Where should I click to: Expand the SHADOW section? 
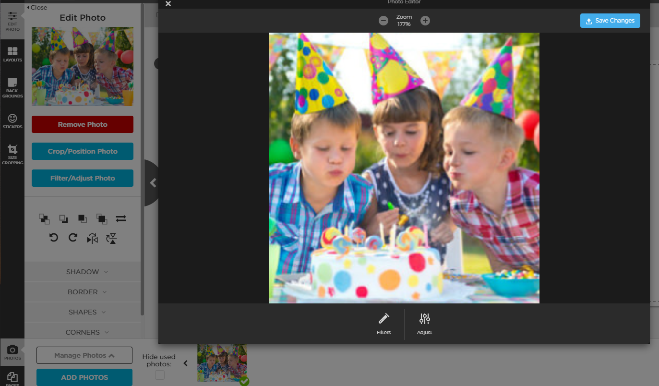coord(83,272)
